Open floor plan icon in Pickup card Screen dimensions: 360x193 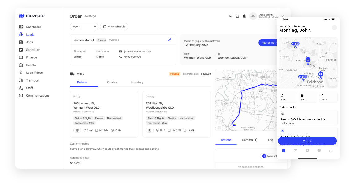coord(77,130)
